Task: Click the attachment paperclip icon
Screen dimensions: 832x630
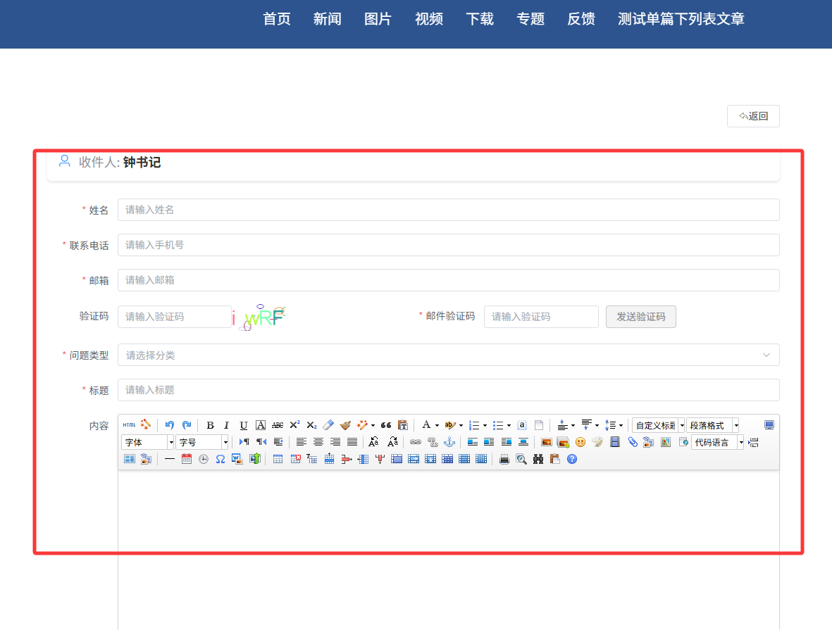Action: click(633, 442)
